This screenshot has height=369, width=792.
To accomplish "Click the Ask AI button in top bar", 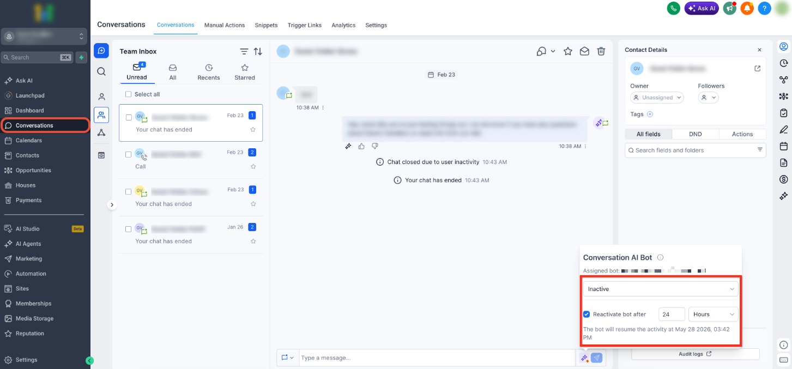I will tap(702, 8).
